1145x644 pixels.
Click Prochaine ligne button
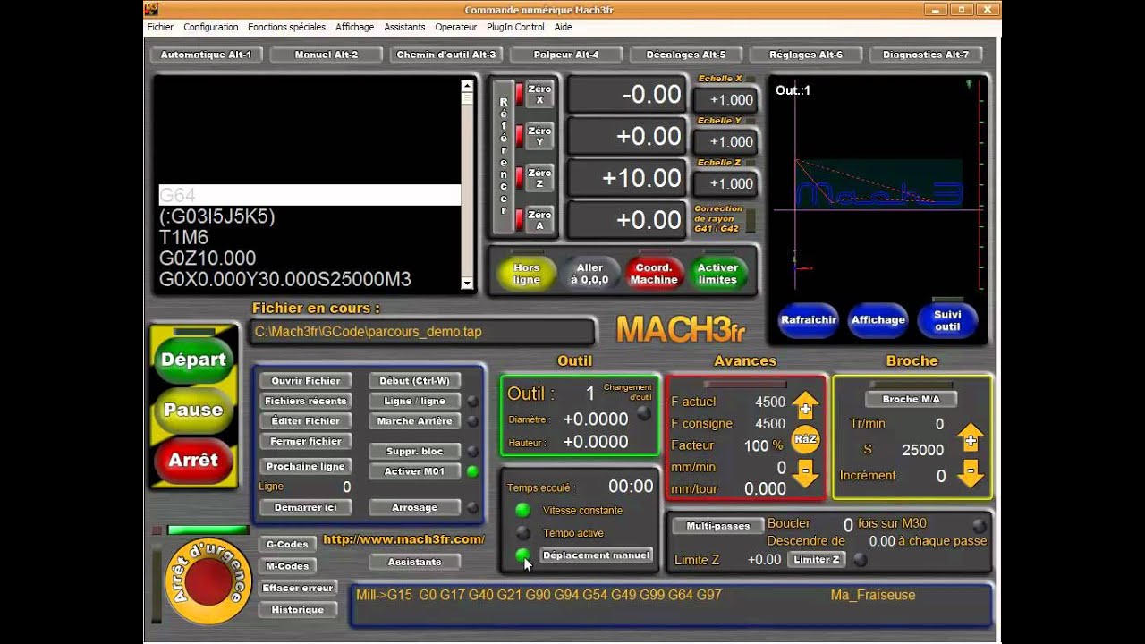tap(305, 466)
